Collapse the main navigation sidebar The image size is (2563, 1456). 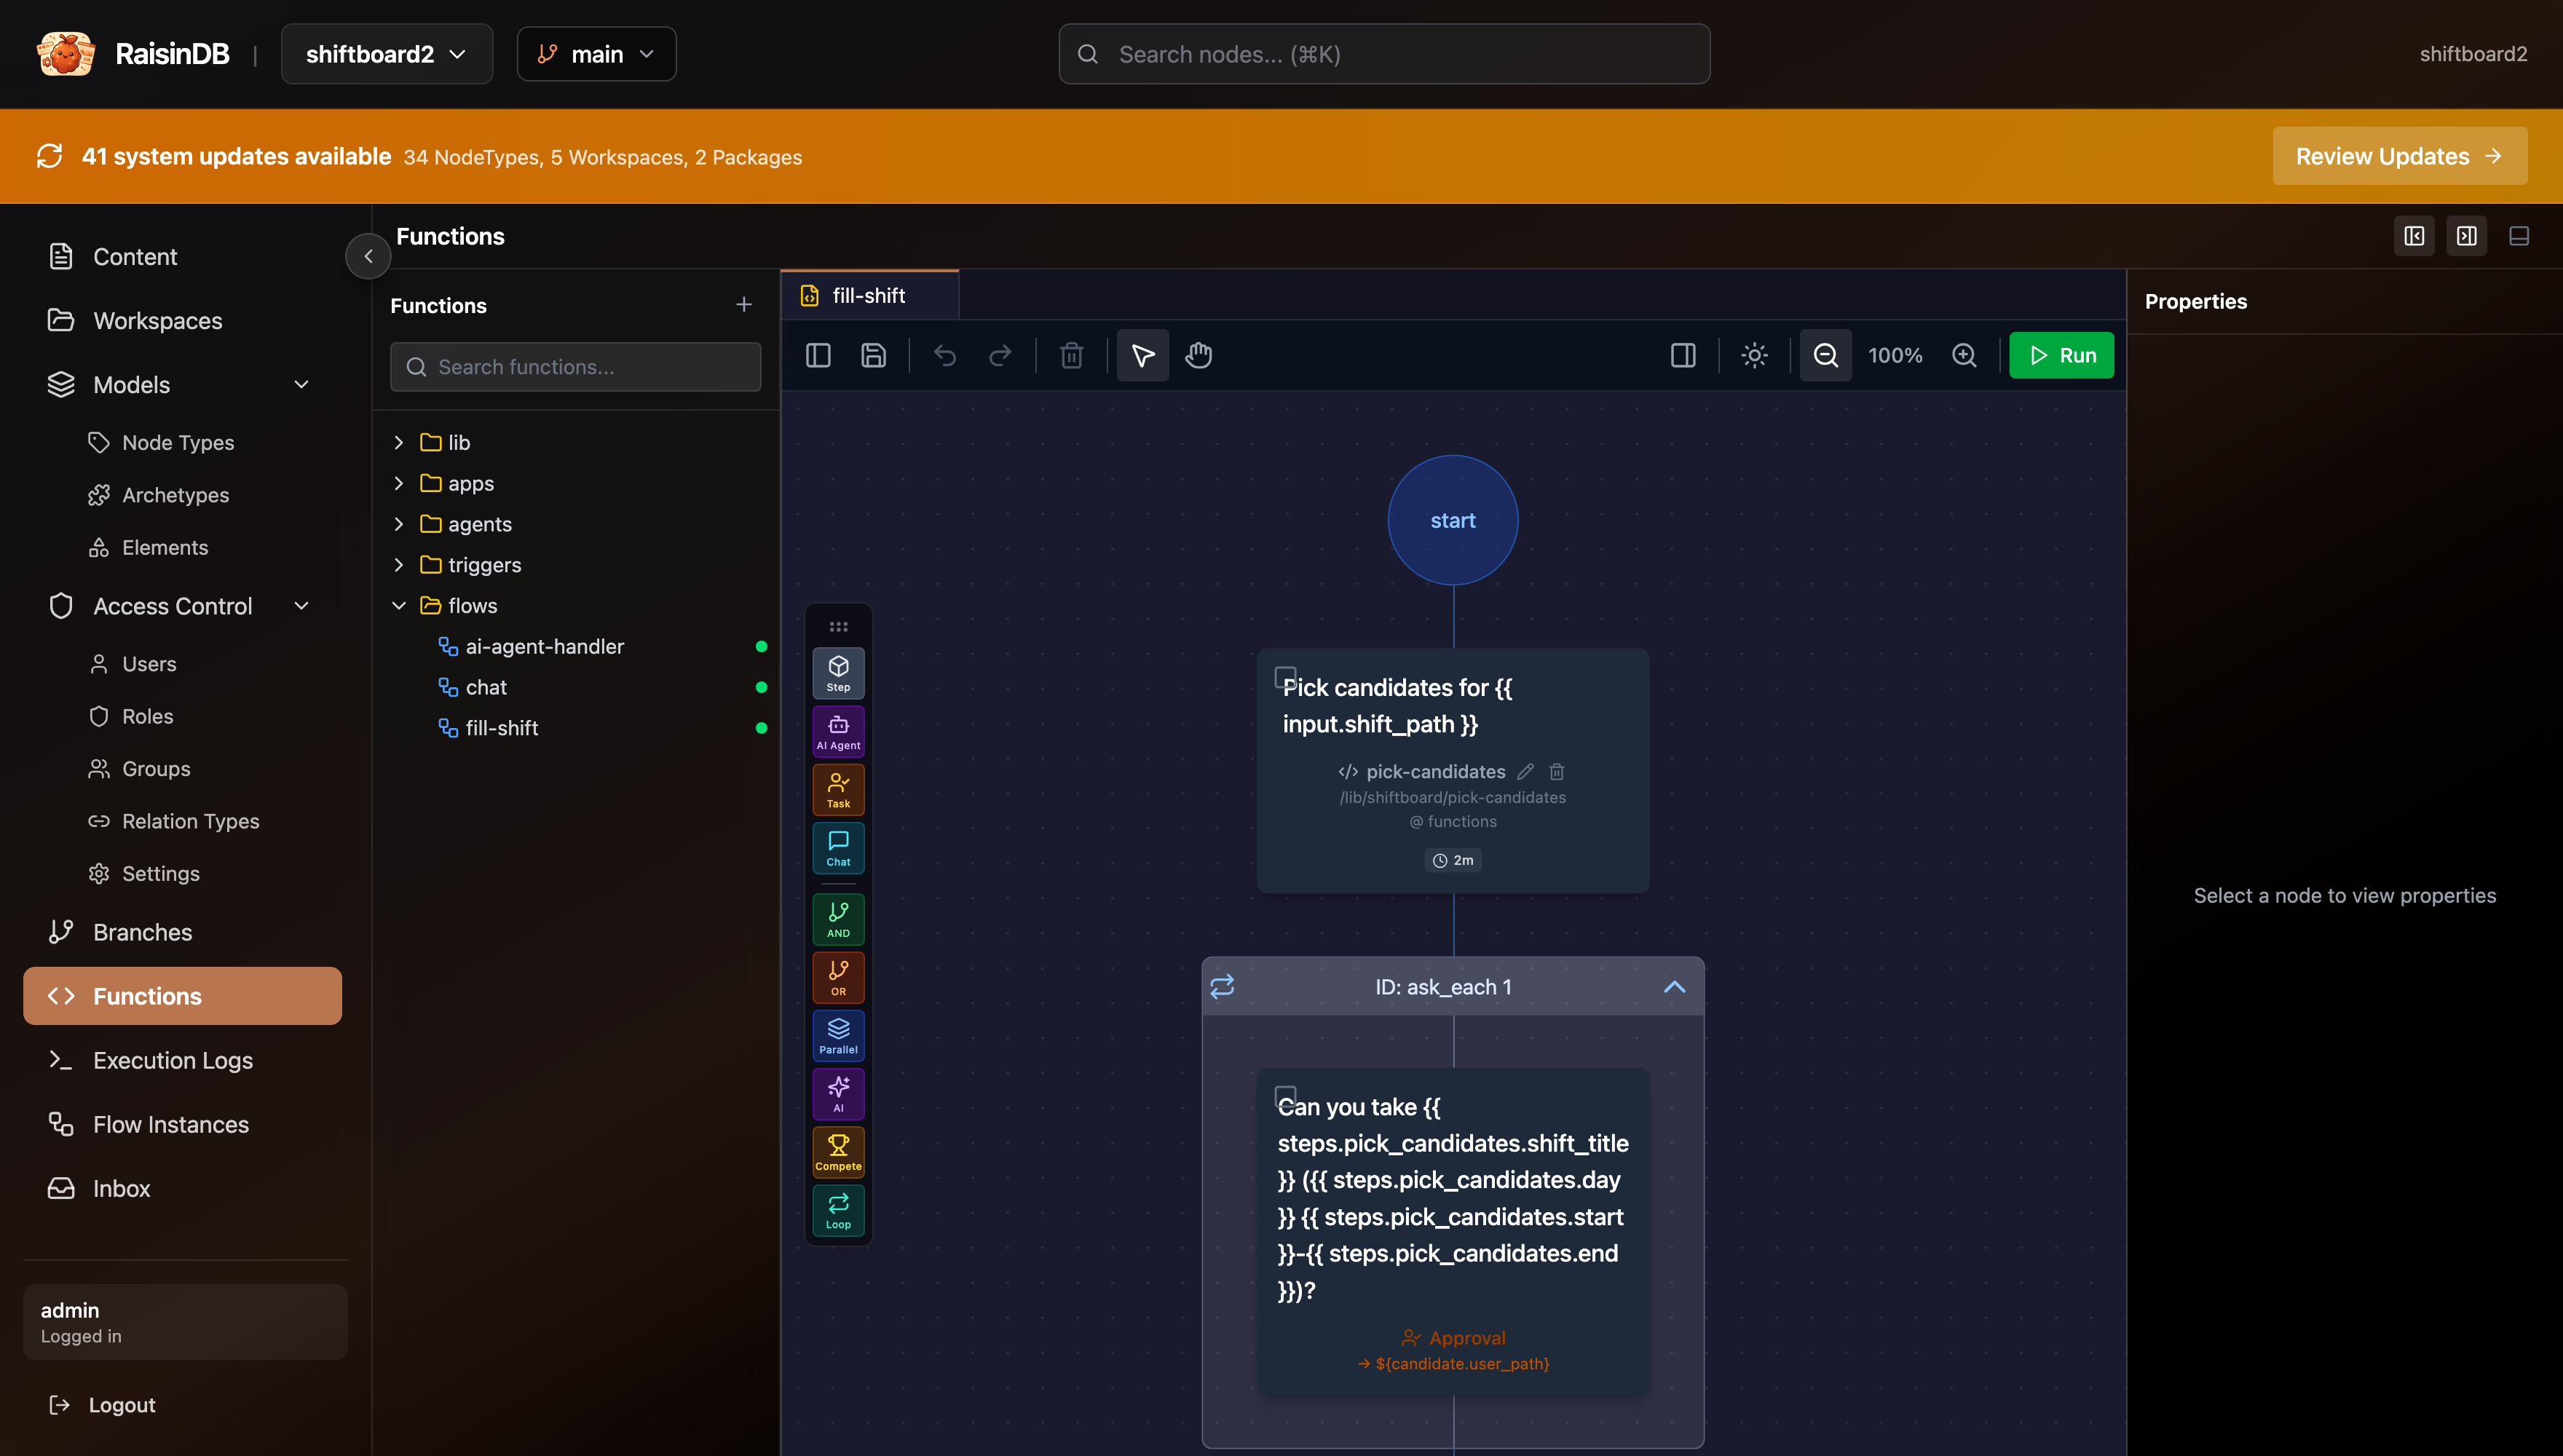point(368,256)
